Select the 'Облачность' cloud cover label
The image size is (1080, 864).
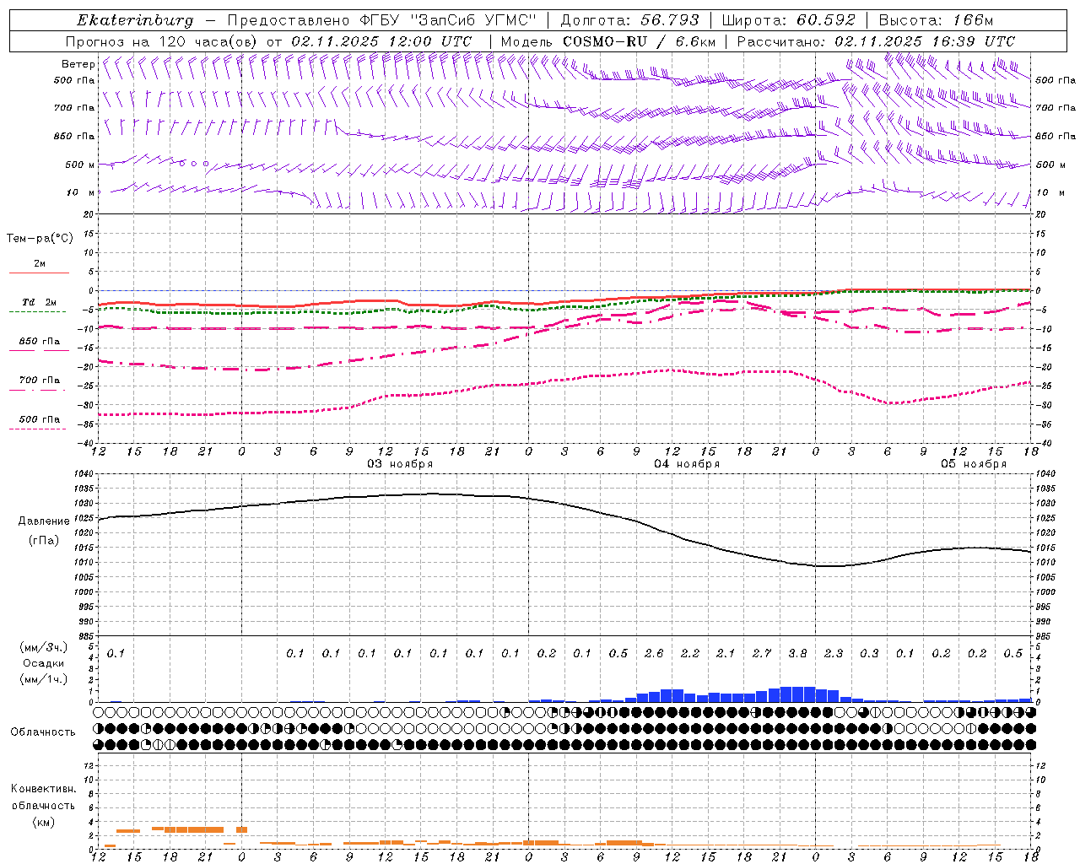[x=43, y=732]
